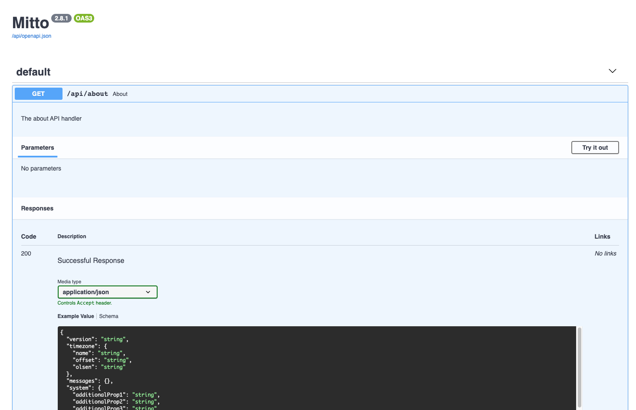
Task: Click the "messages" line in example JSON
Action: pos(89,381)
